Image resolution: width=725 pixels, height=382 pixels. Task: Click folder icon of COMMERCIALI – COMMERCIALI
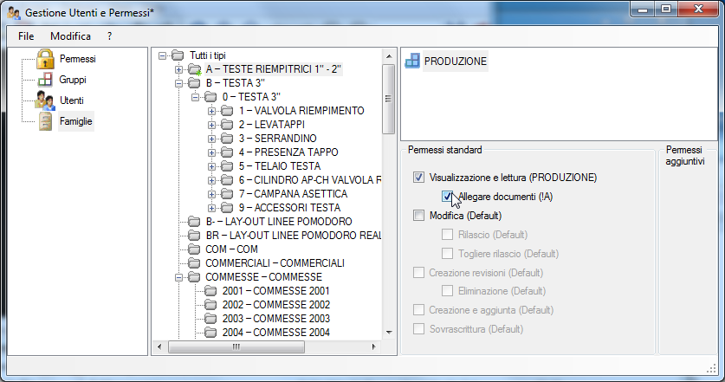[194, 263]
